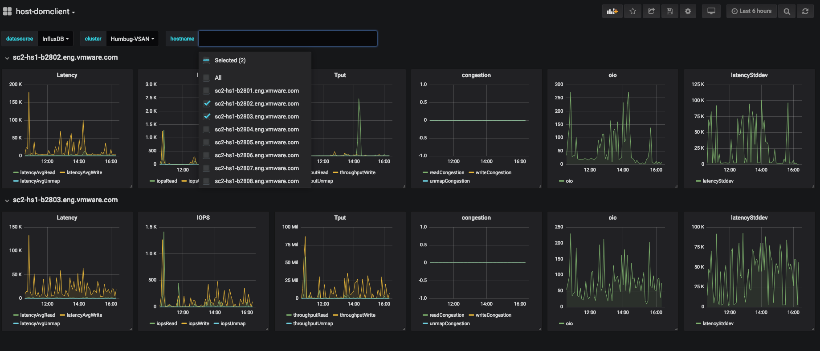Viewport: 820px width, 351px height.
Task: Open the host-domclient dashboard picker
Action: coord(45,12)
